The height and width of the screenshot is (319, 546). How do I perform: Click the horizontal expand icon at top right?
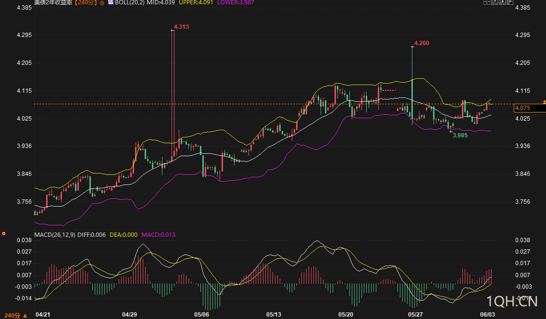[x=510, y=2]
